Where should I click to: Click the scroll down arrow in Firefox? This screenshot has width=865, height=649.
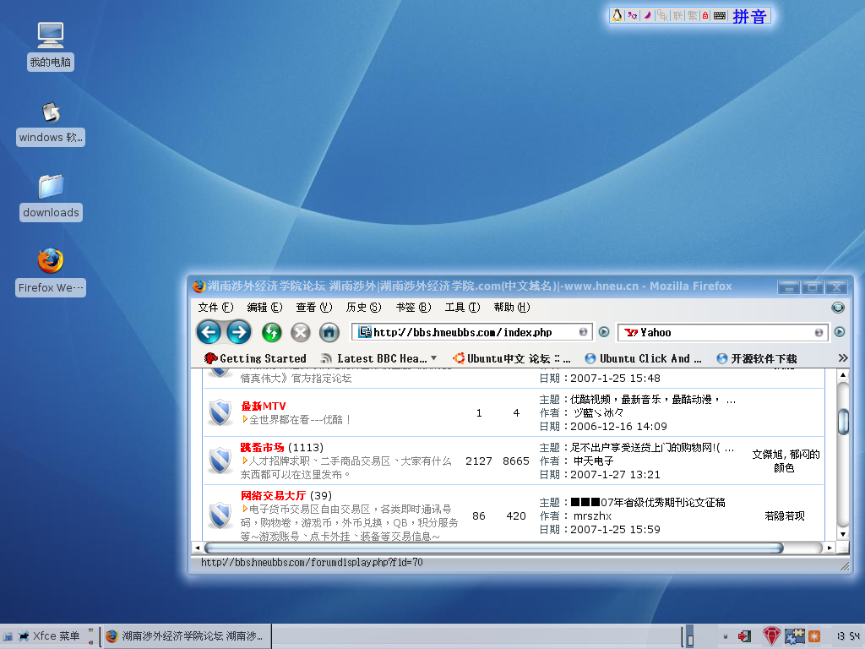click(x=842, y=534)
